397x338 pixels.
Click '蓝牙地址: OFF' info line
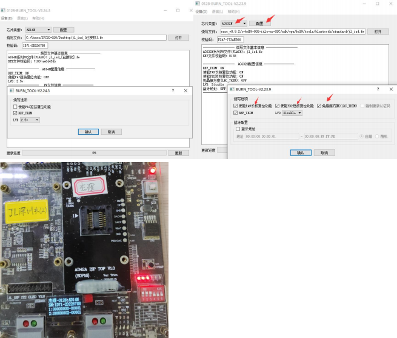[214, 89]
